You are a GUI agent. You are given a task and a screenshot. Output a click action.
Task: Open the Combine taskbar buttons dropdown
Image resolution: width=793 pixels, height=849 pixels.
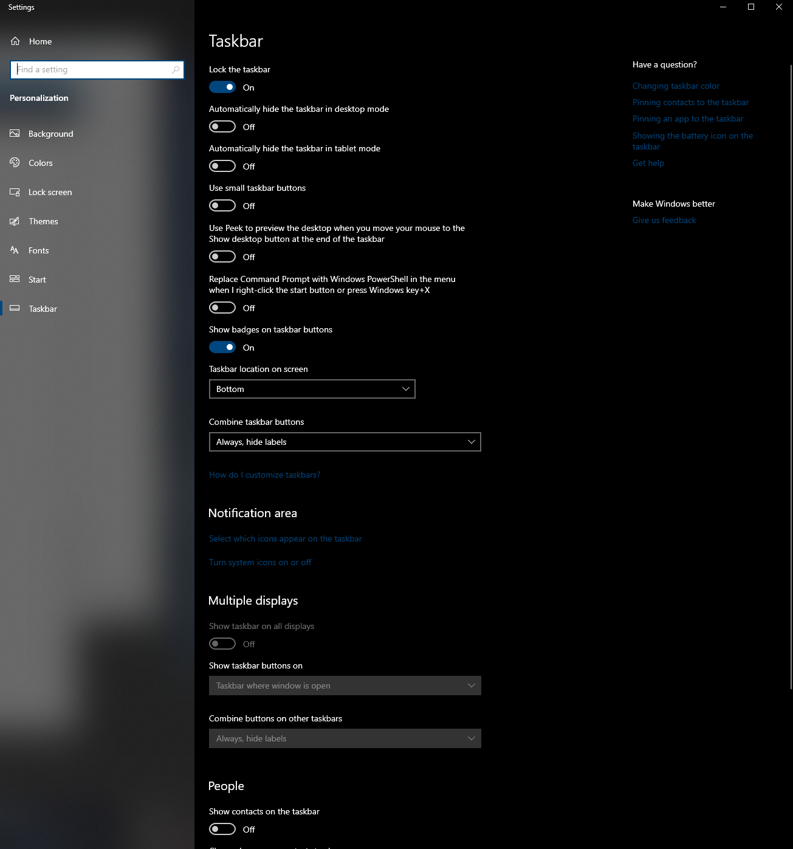[x=345, y=442]
